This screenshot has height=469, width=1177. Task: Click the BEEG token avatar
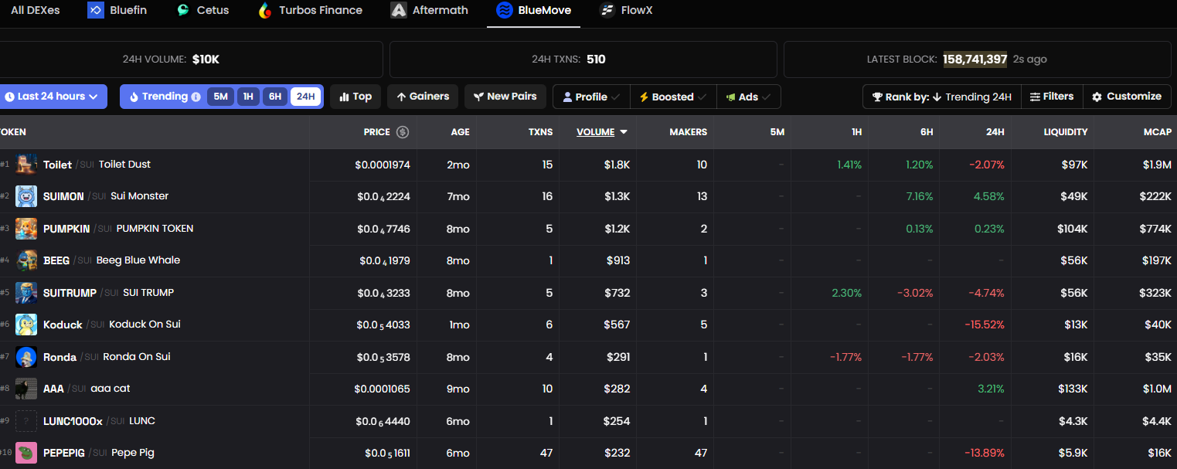(x=26, y=260)
